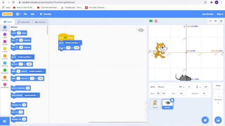Screen dimensions: 225x126
Task: Click Join Scratch link
Action: click(x=207, y=14)
